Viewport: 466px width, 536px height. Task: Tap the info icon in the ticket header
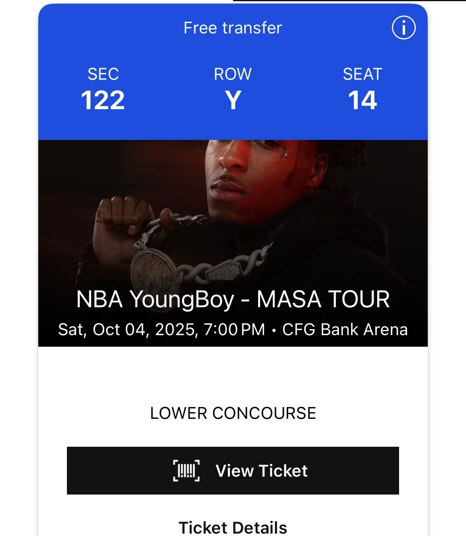[403, 28]
